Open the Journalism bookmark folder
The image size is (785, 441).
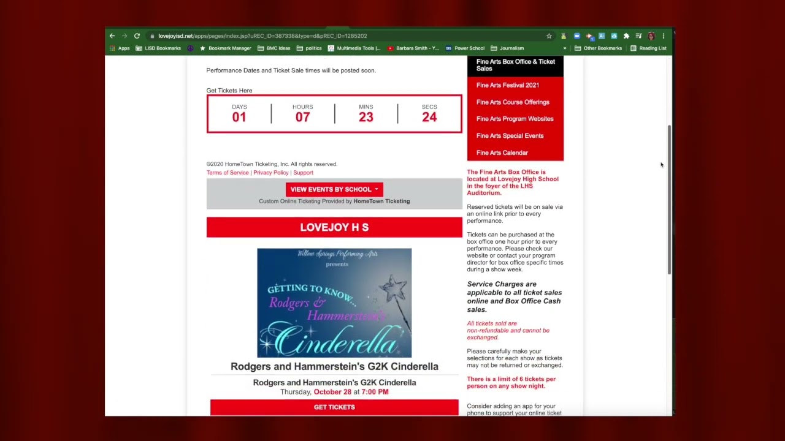507,48
